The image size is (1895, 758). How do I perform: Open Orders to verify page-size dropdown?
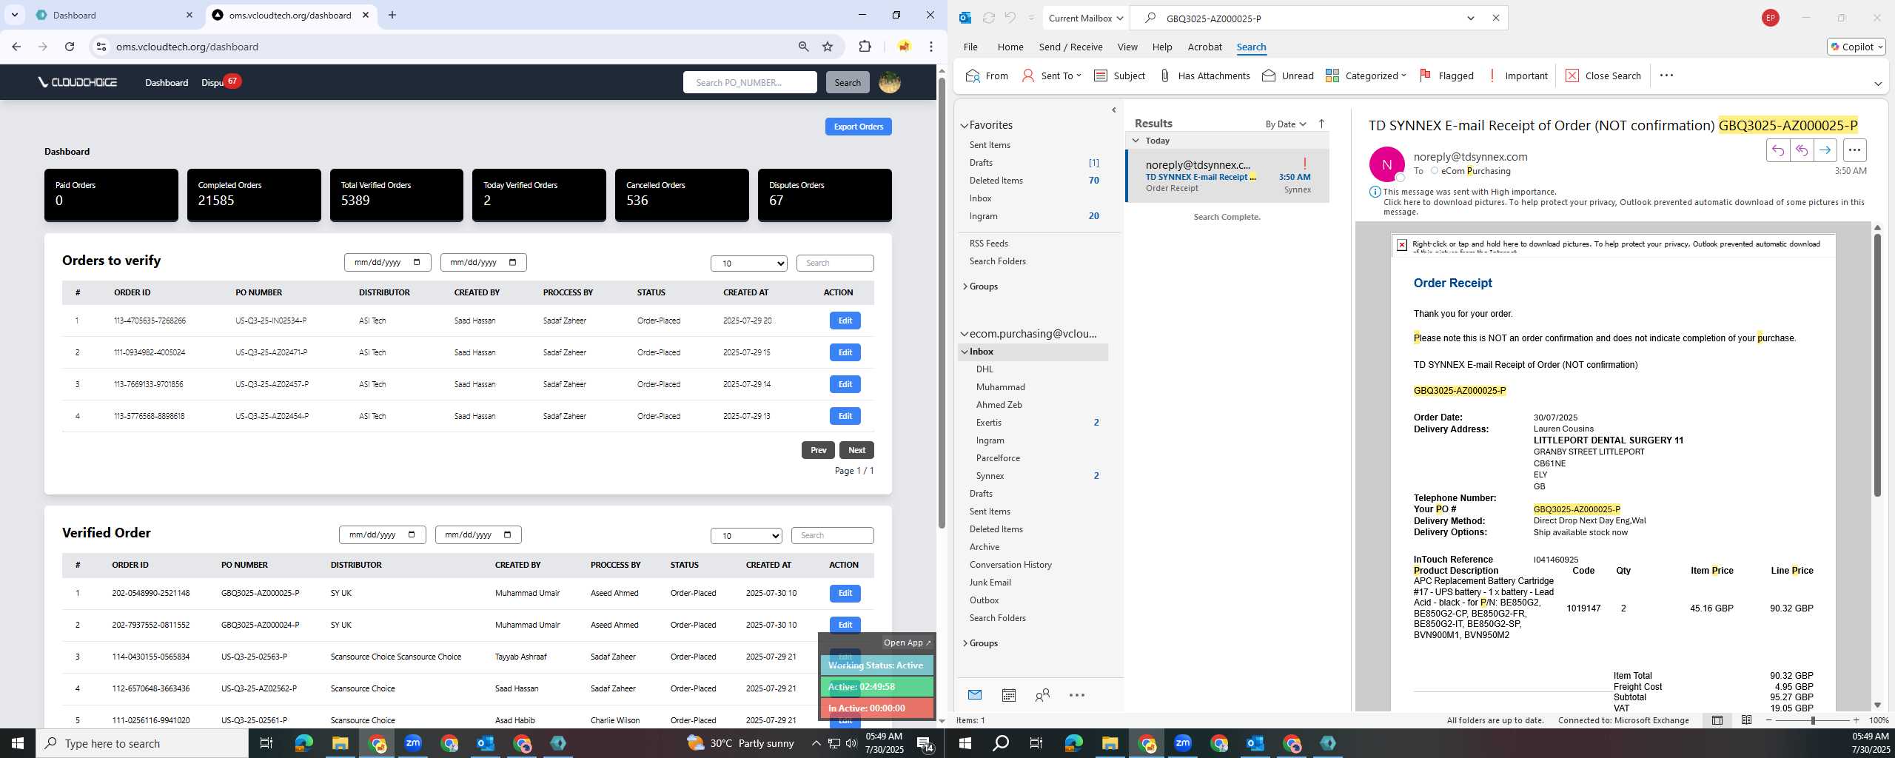click(x=748, y=264)
